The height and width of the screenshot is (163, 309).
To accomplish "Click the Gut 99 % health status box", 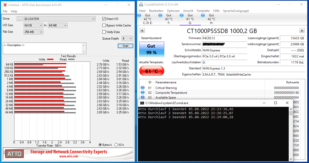I will point(152,49).
